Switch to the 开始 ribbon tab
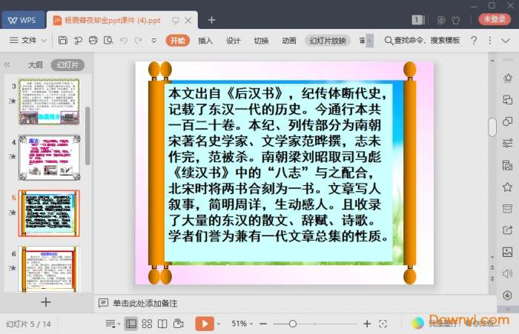The height and width of the screenshot is (334, 519). pyautogui.click(x=177, y=40)
